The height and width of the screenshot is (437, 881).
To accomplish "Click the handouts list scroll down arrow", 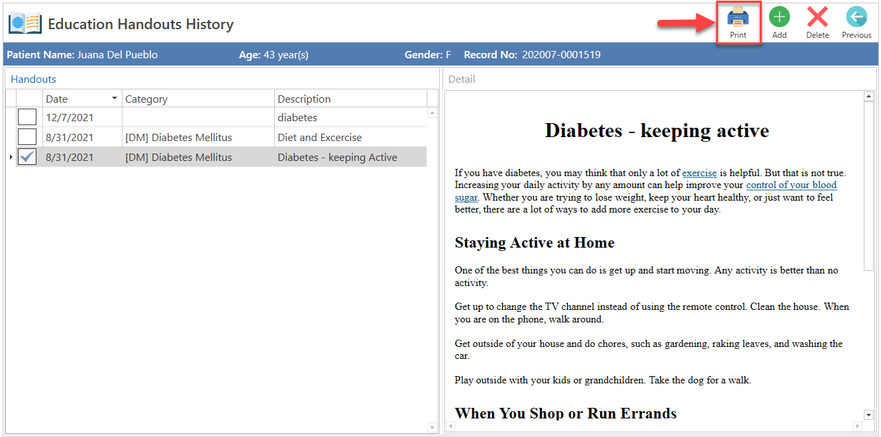I will tap(432, 427).
